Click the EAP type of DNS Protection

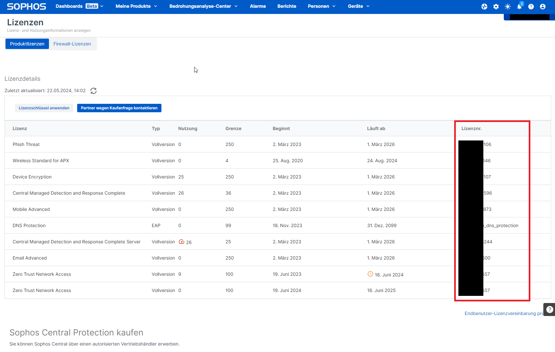[x=156, y=225]
